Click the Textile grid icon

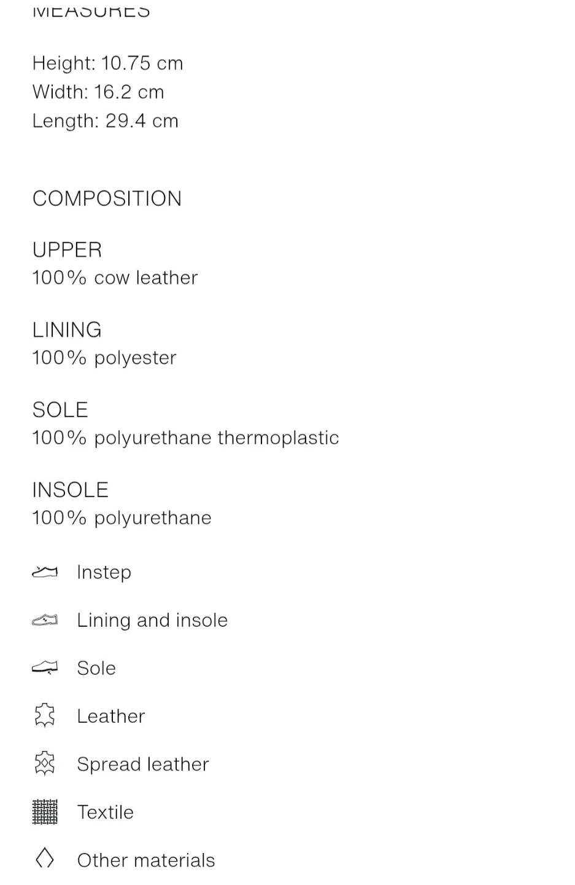[44, 812]
